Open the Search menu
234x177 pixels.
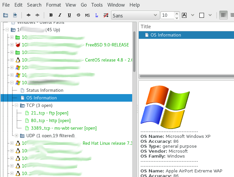coord(34,5)
